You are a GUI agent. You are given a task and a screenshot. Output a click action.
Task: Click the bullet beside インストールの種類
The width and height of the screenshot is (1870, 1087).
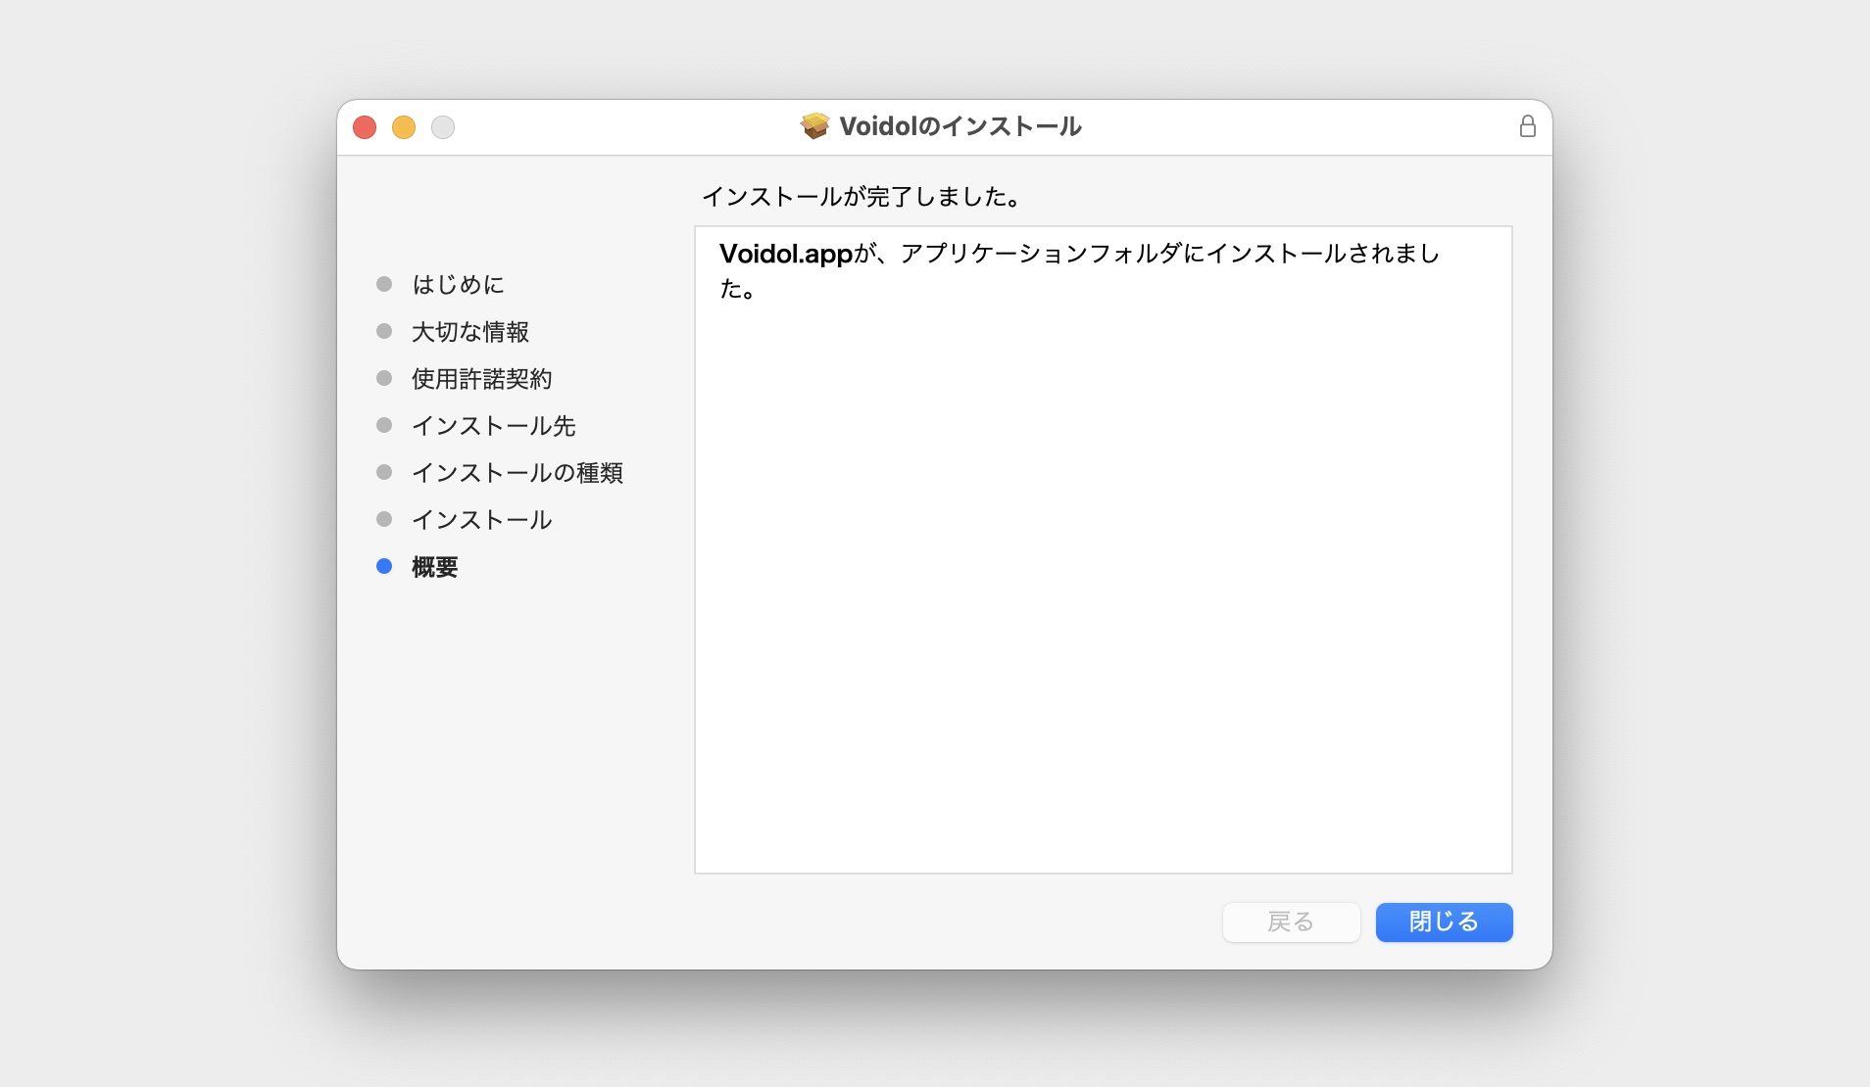[383, 472]
